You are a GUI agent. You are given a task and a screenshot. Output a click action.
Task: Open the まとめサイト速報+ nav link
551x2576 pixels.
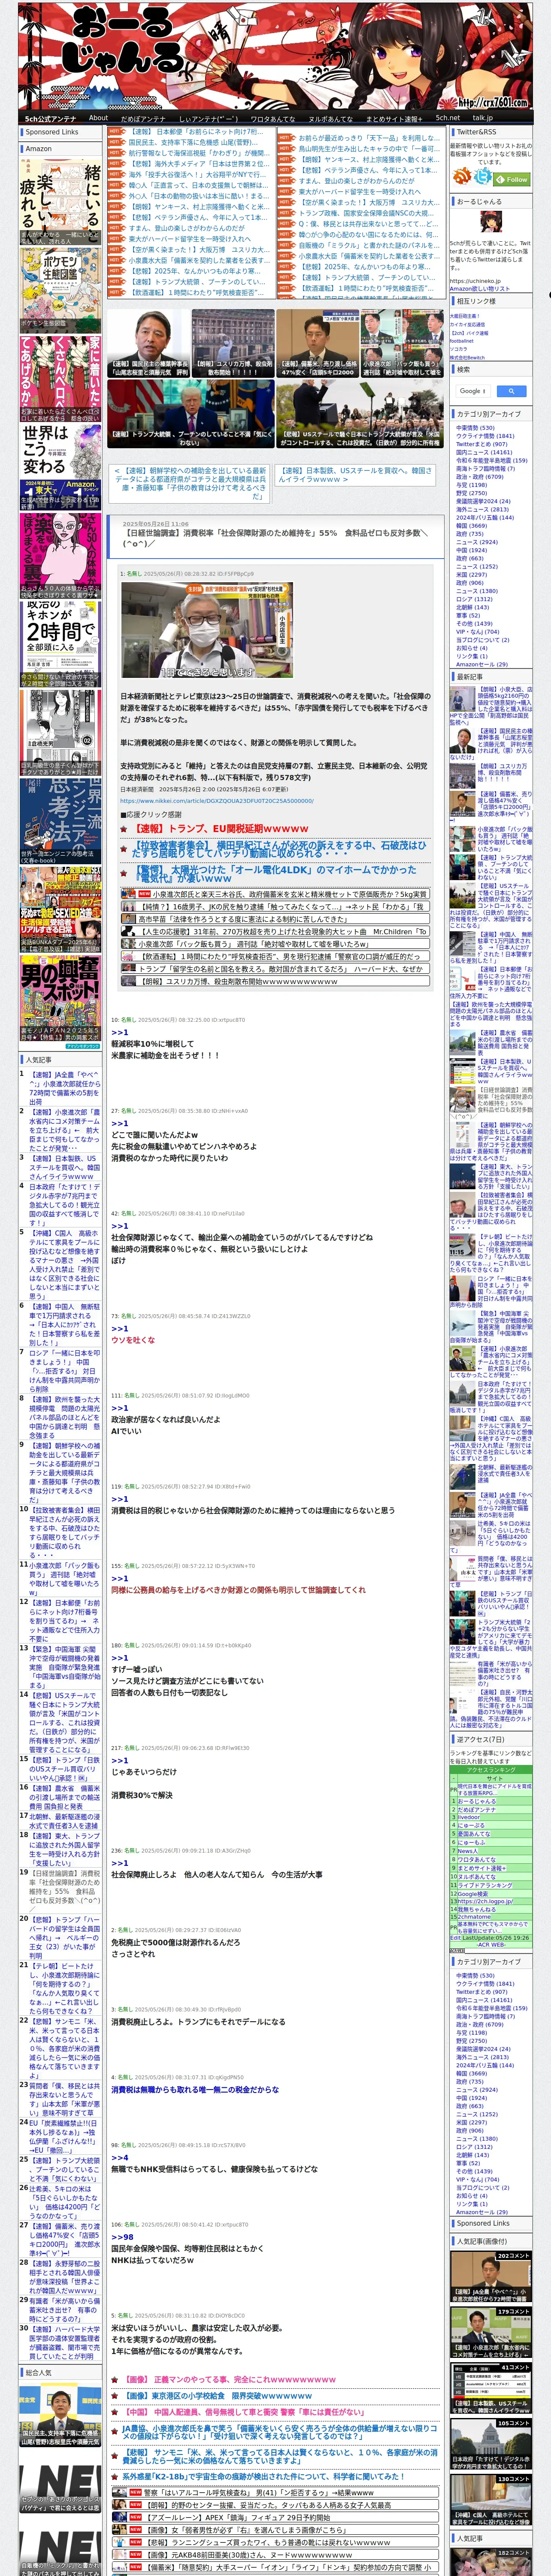[394, 118]
